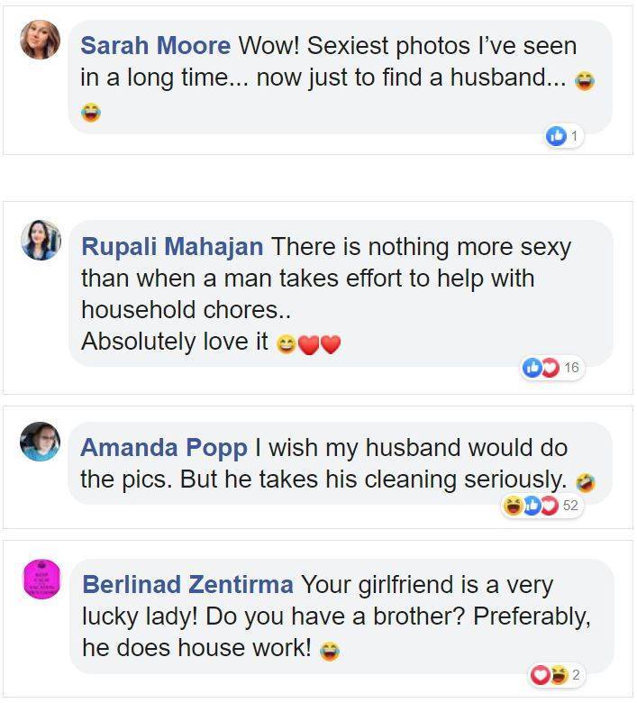Viewport: 637px width, 703px height.
Task: Click the laughing emoji ending Berlinad's comment
Action: [329, 650]
